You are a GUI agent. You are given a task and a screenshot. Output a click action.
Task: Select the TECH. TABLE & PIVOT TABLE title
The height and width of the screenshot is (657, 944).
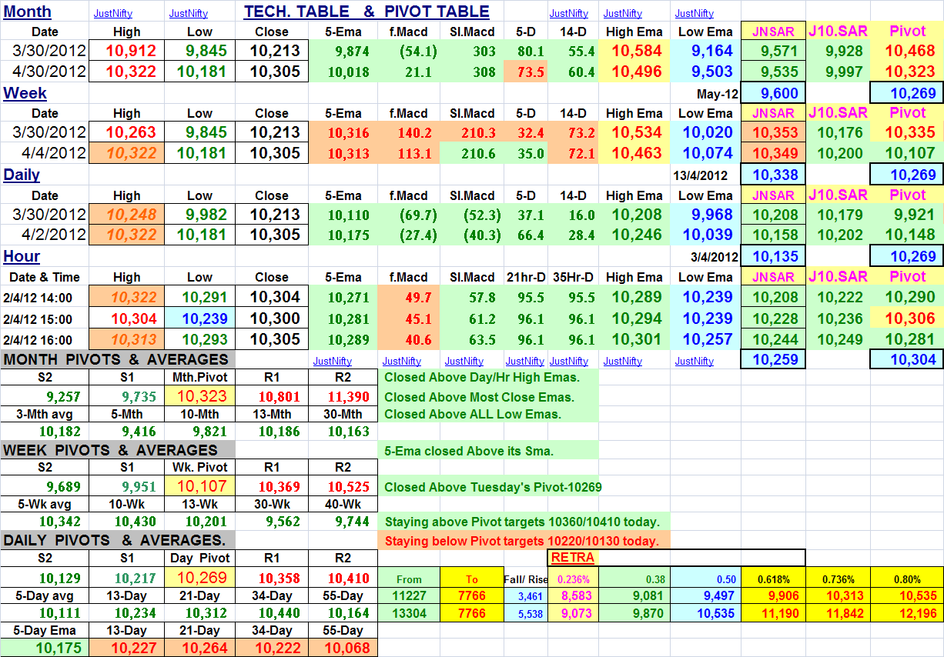367,12
